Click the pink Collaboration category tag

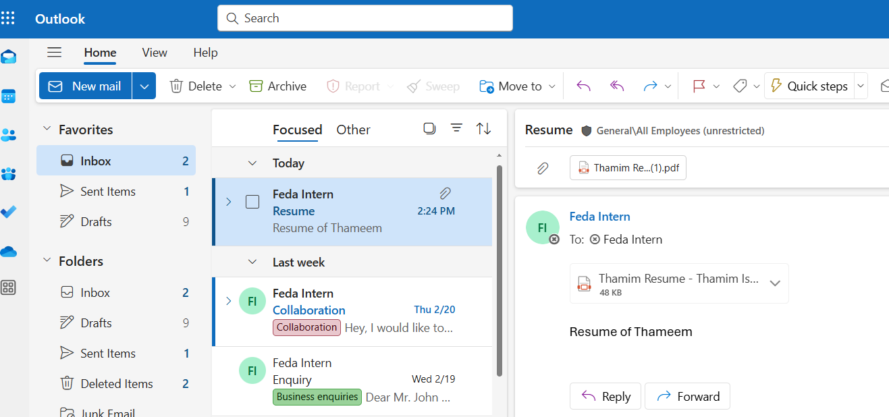coord(306,327)
